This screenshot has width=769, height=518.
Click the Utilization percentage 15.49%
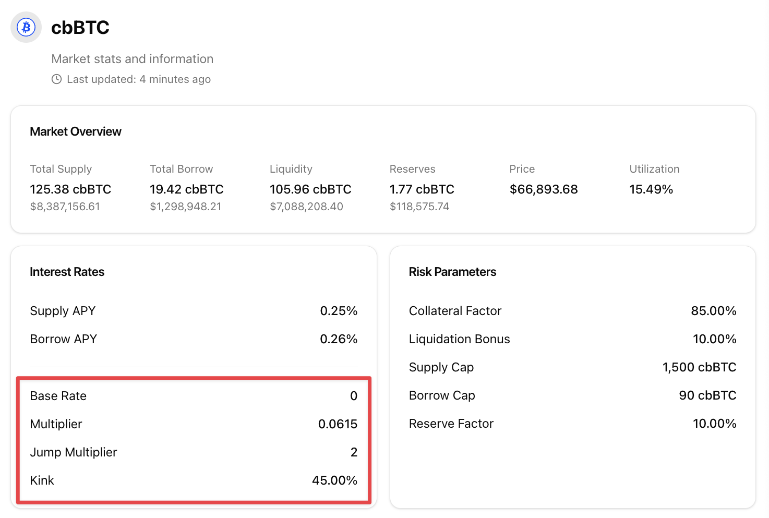pyautogui.click(x=651, y=189)
